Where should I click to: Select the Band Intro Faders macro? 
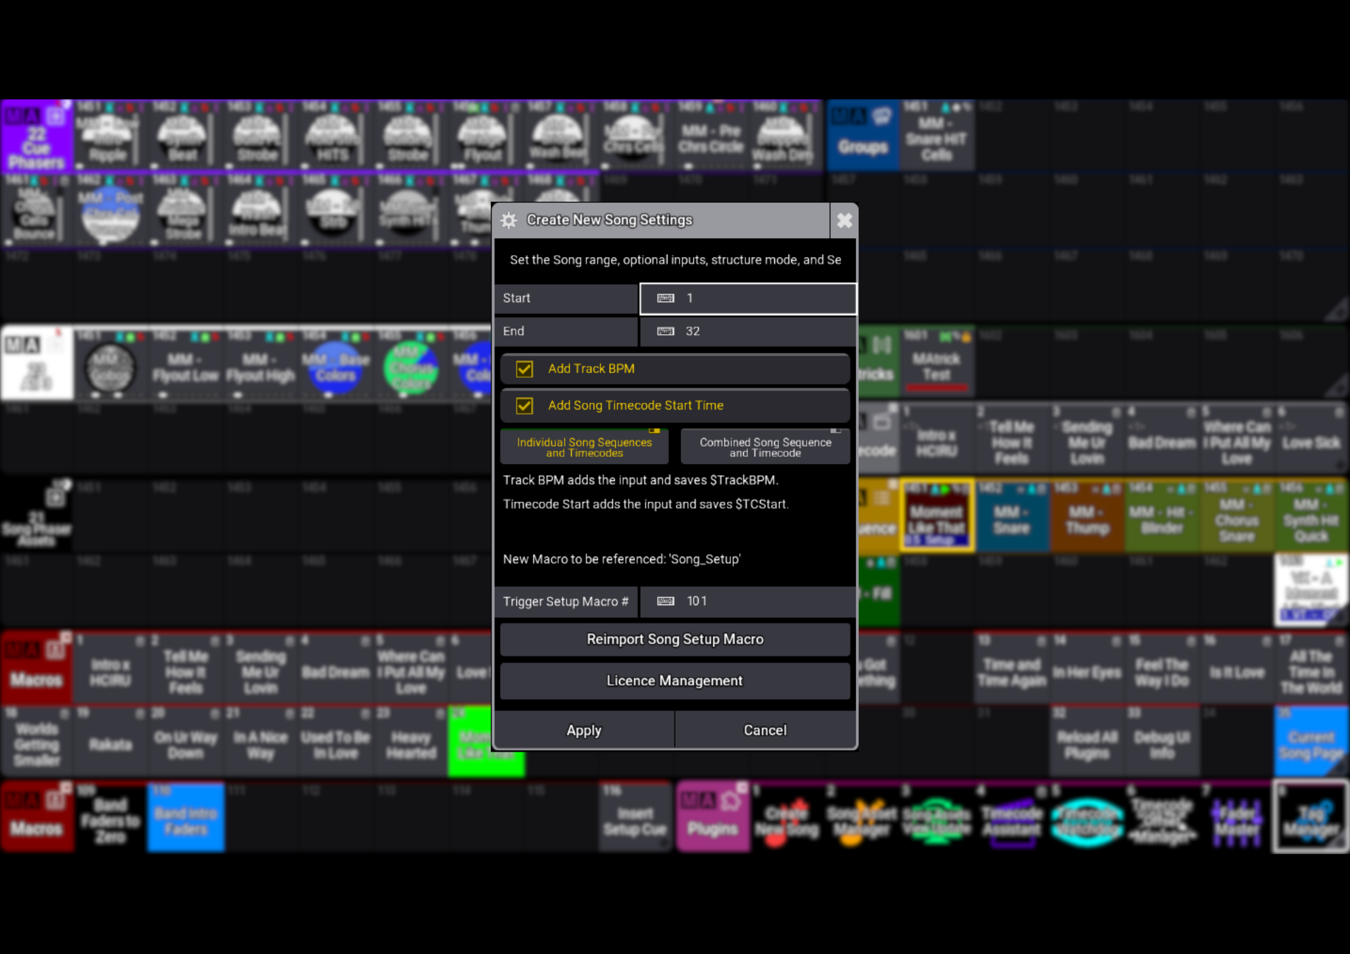point(186,818)
